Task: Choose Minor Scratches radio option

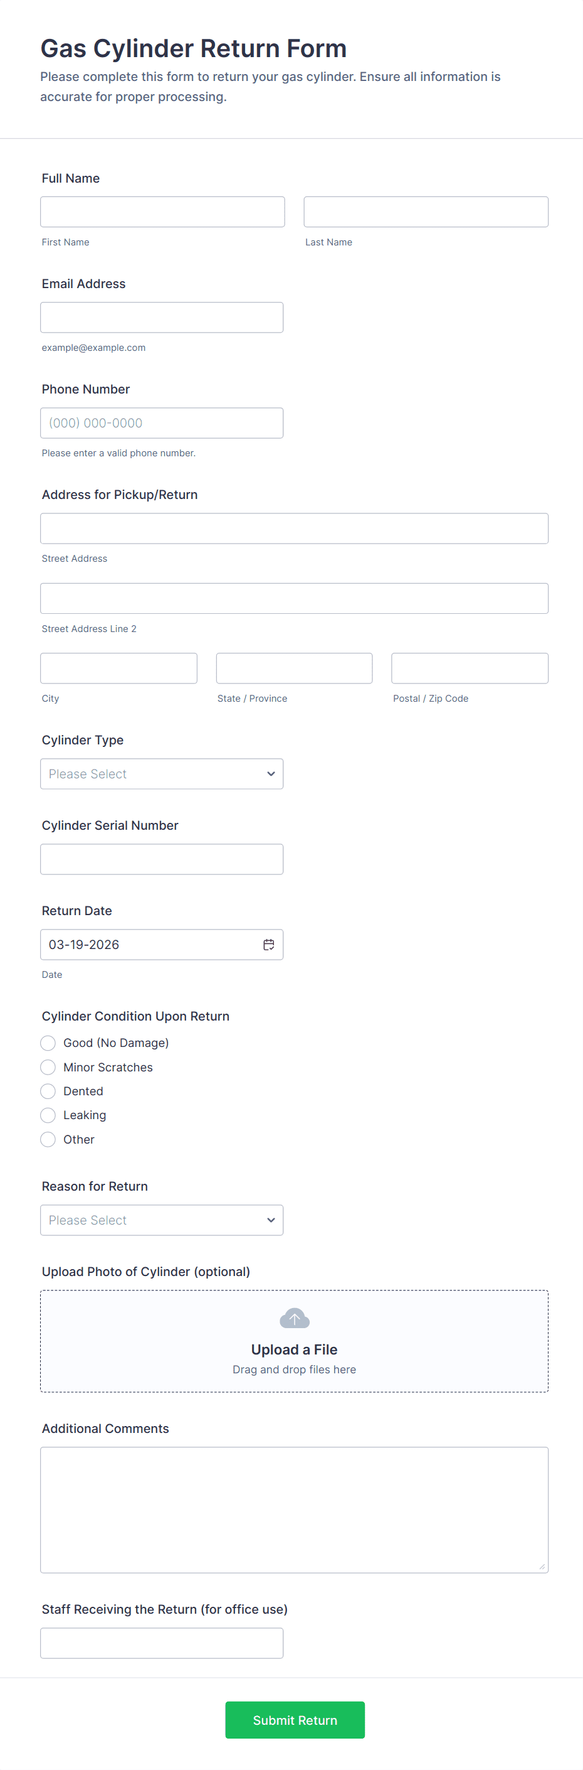Action: (48, 1067)
